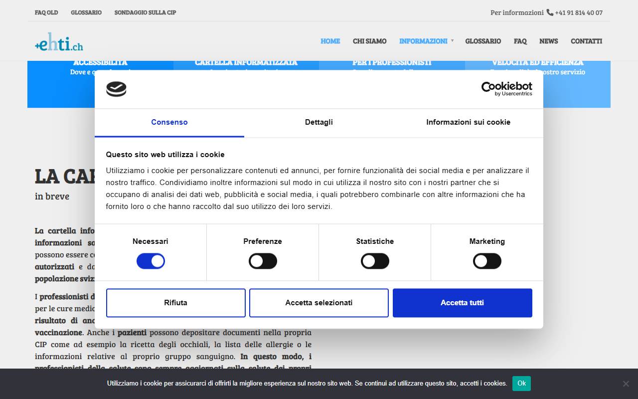Enable the Statistiche cookie switch
The height and width of the screenshot is (399, 638).
pos(375,261)
